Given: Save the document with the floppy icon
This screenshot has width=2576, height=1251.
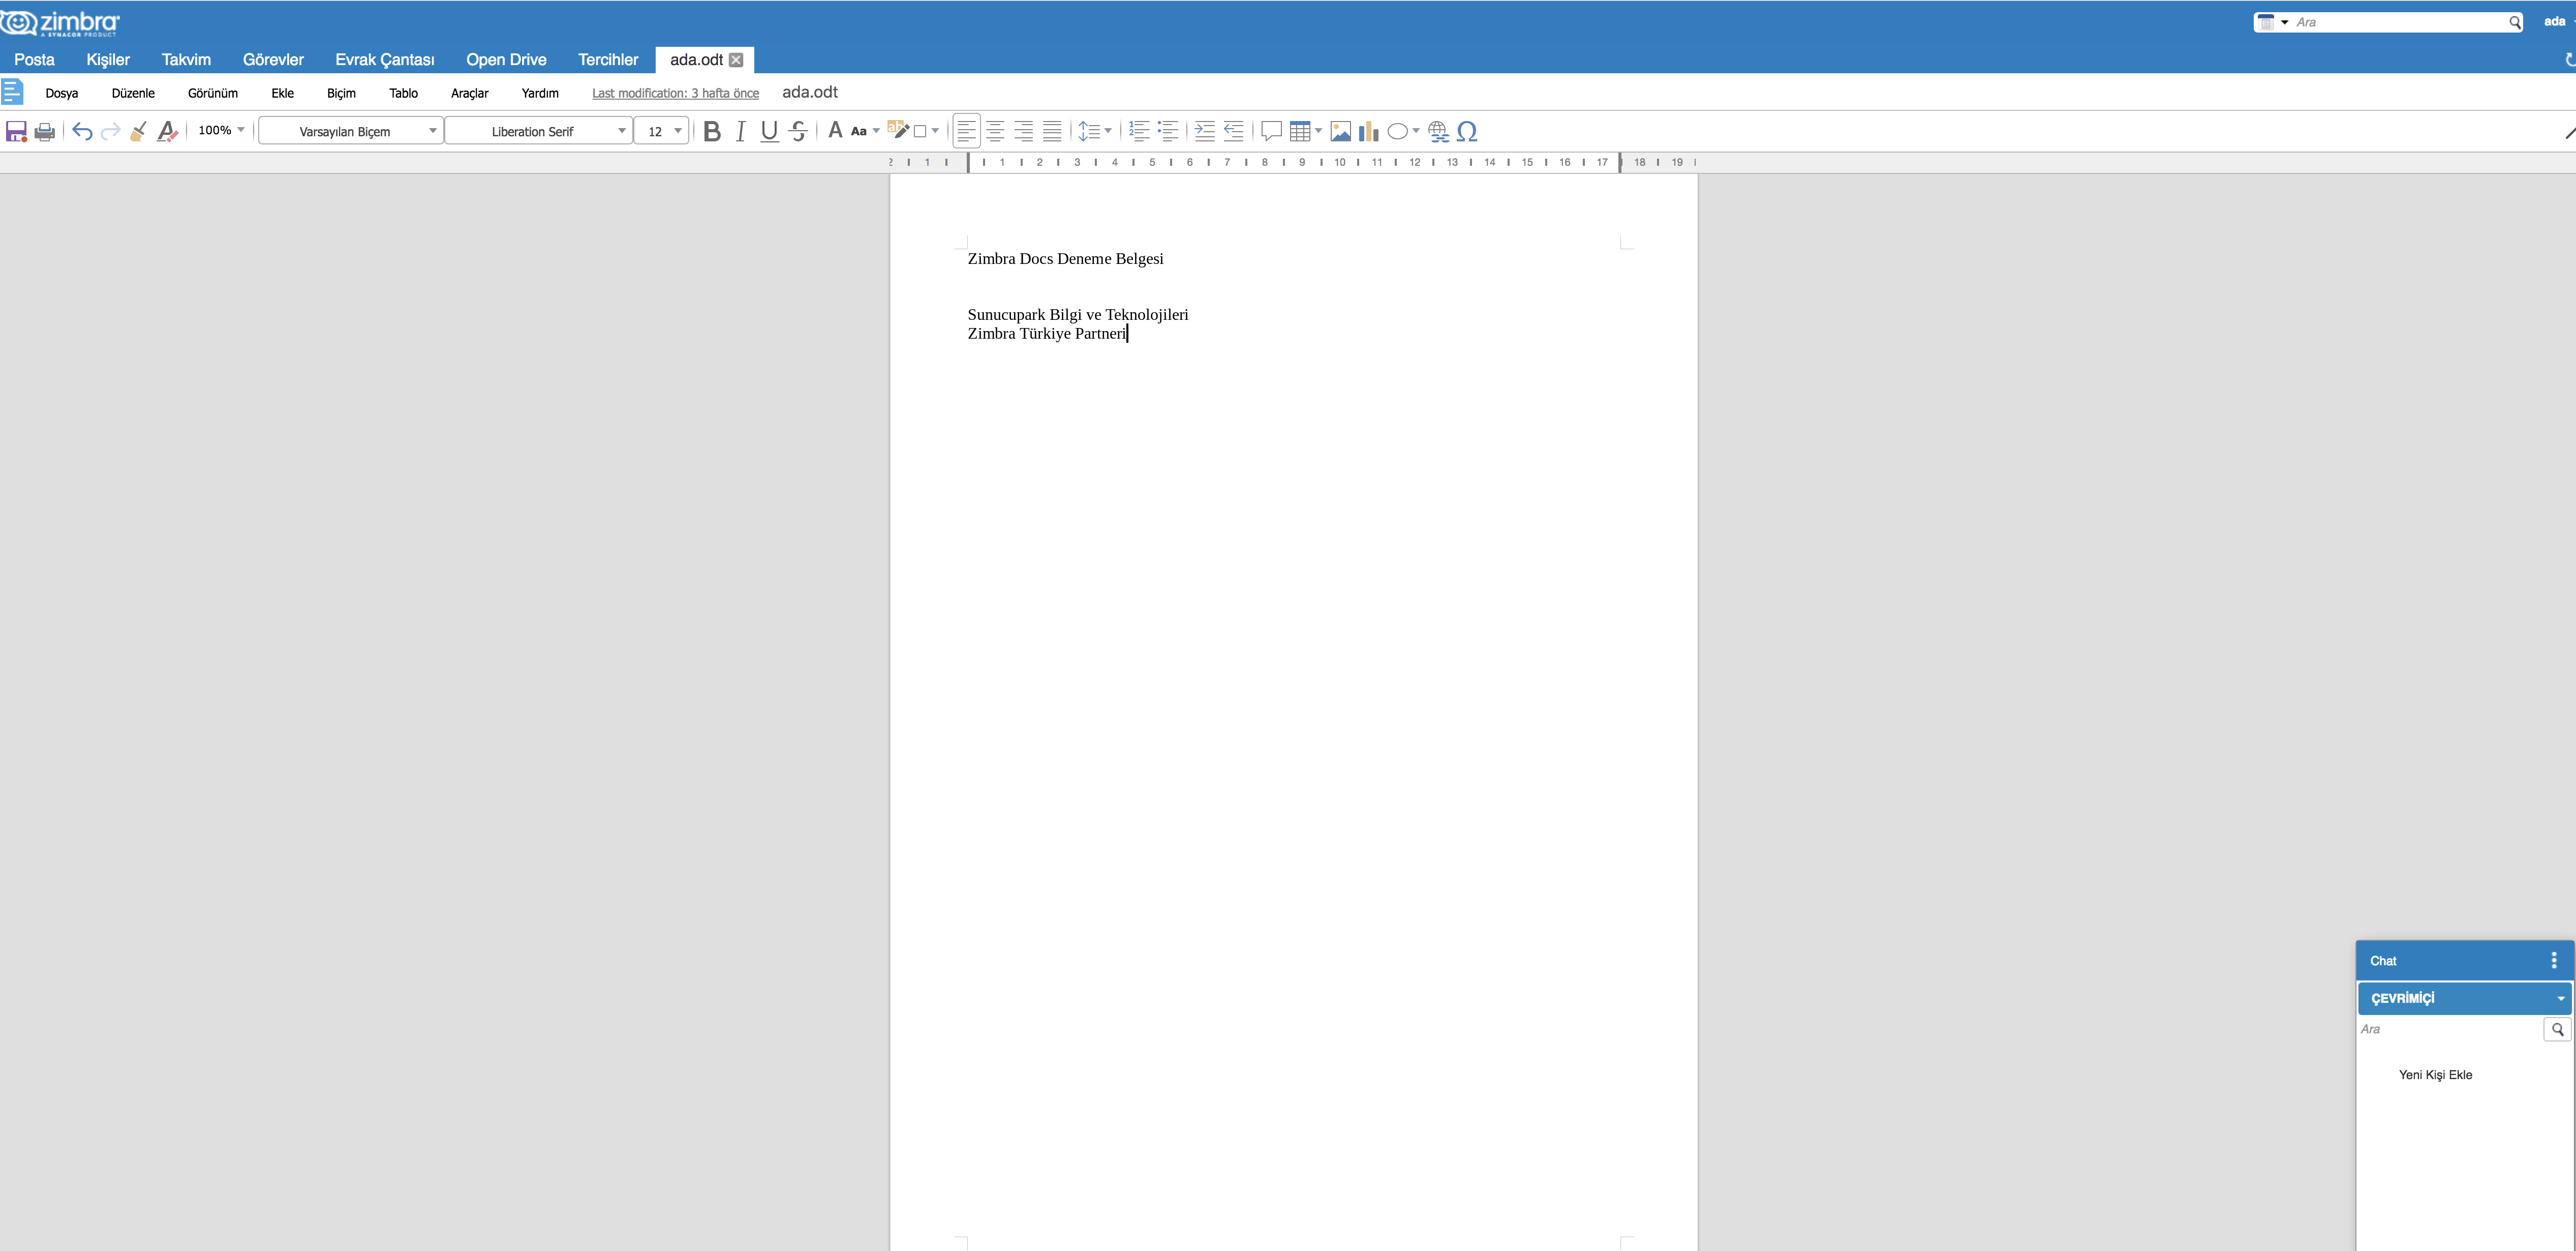Looking at the screenshot, I should [x=16, y=131].
